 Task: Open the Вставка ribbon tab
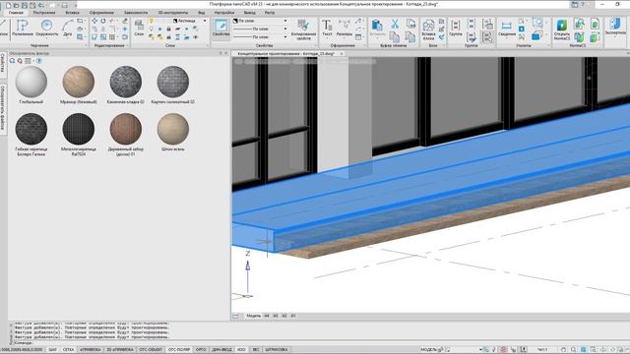[72, 13]
